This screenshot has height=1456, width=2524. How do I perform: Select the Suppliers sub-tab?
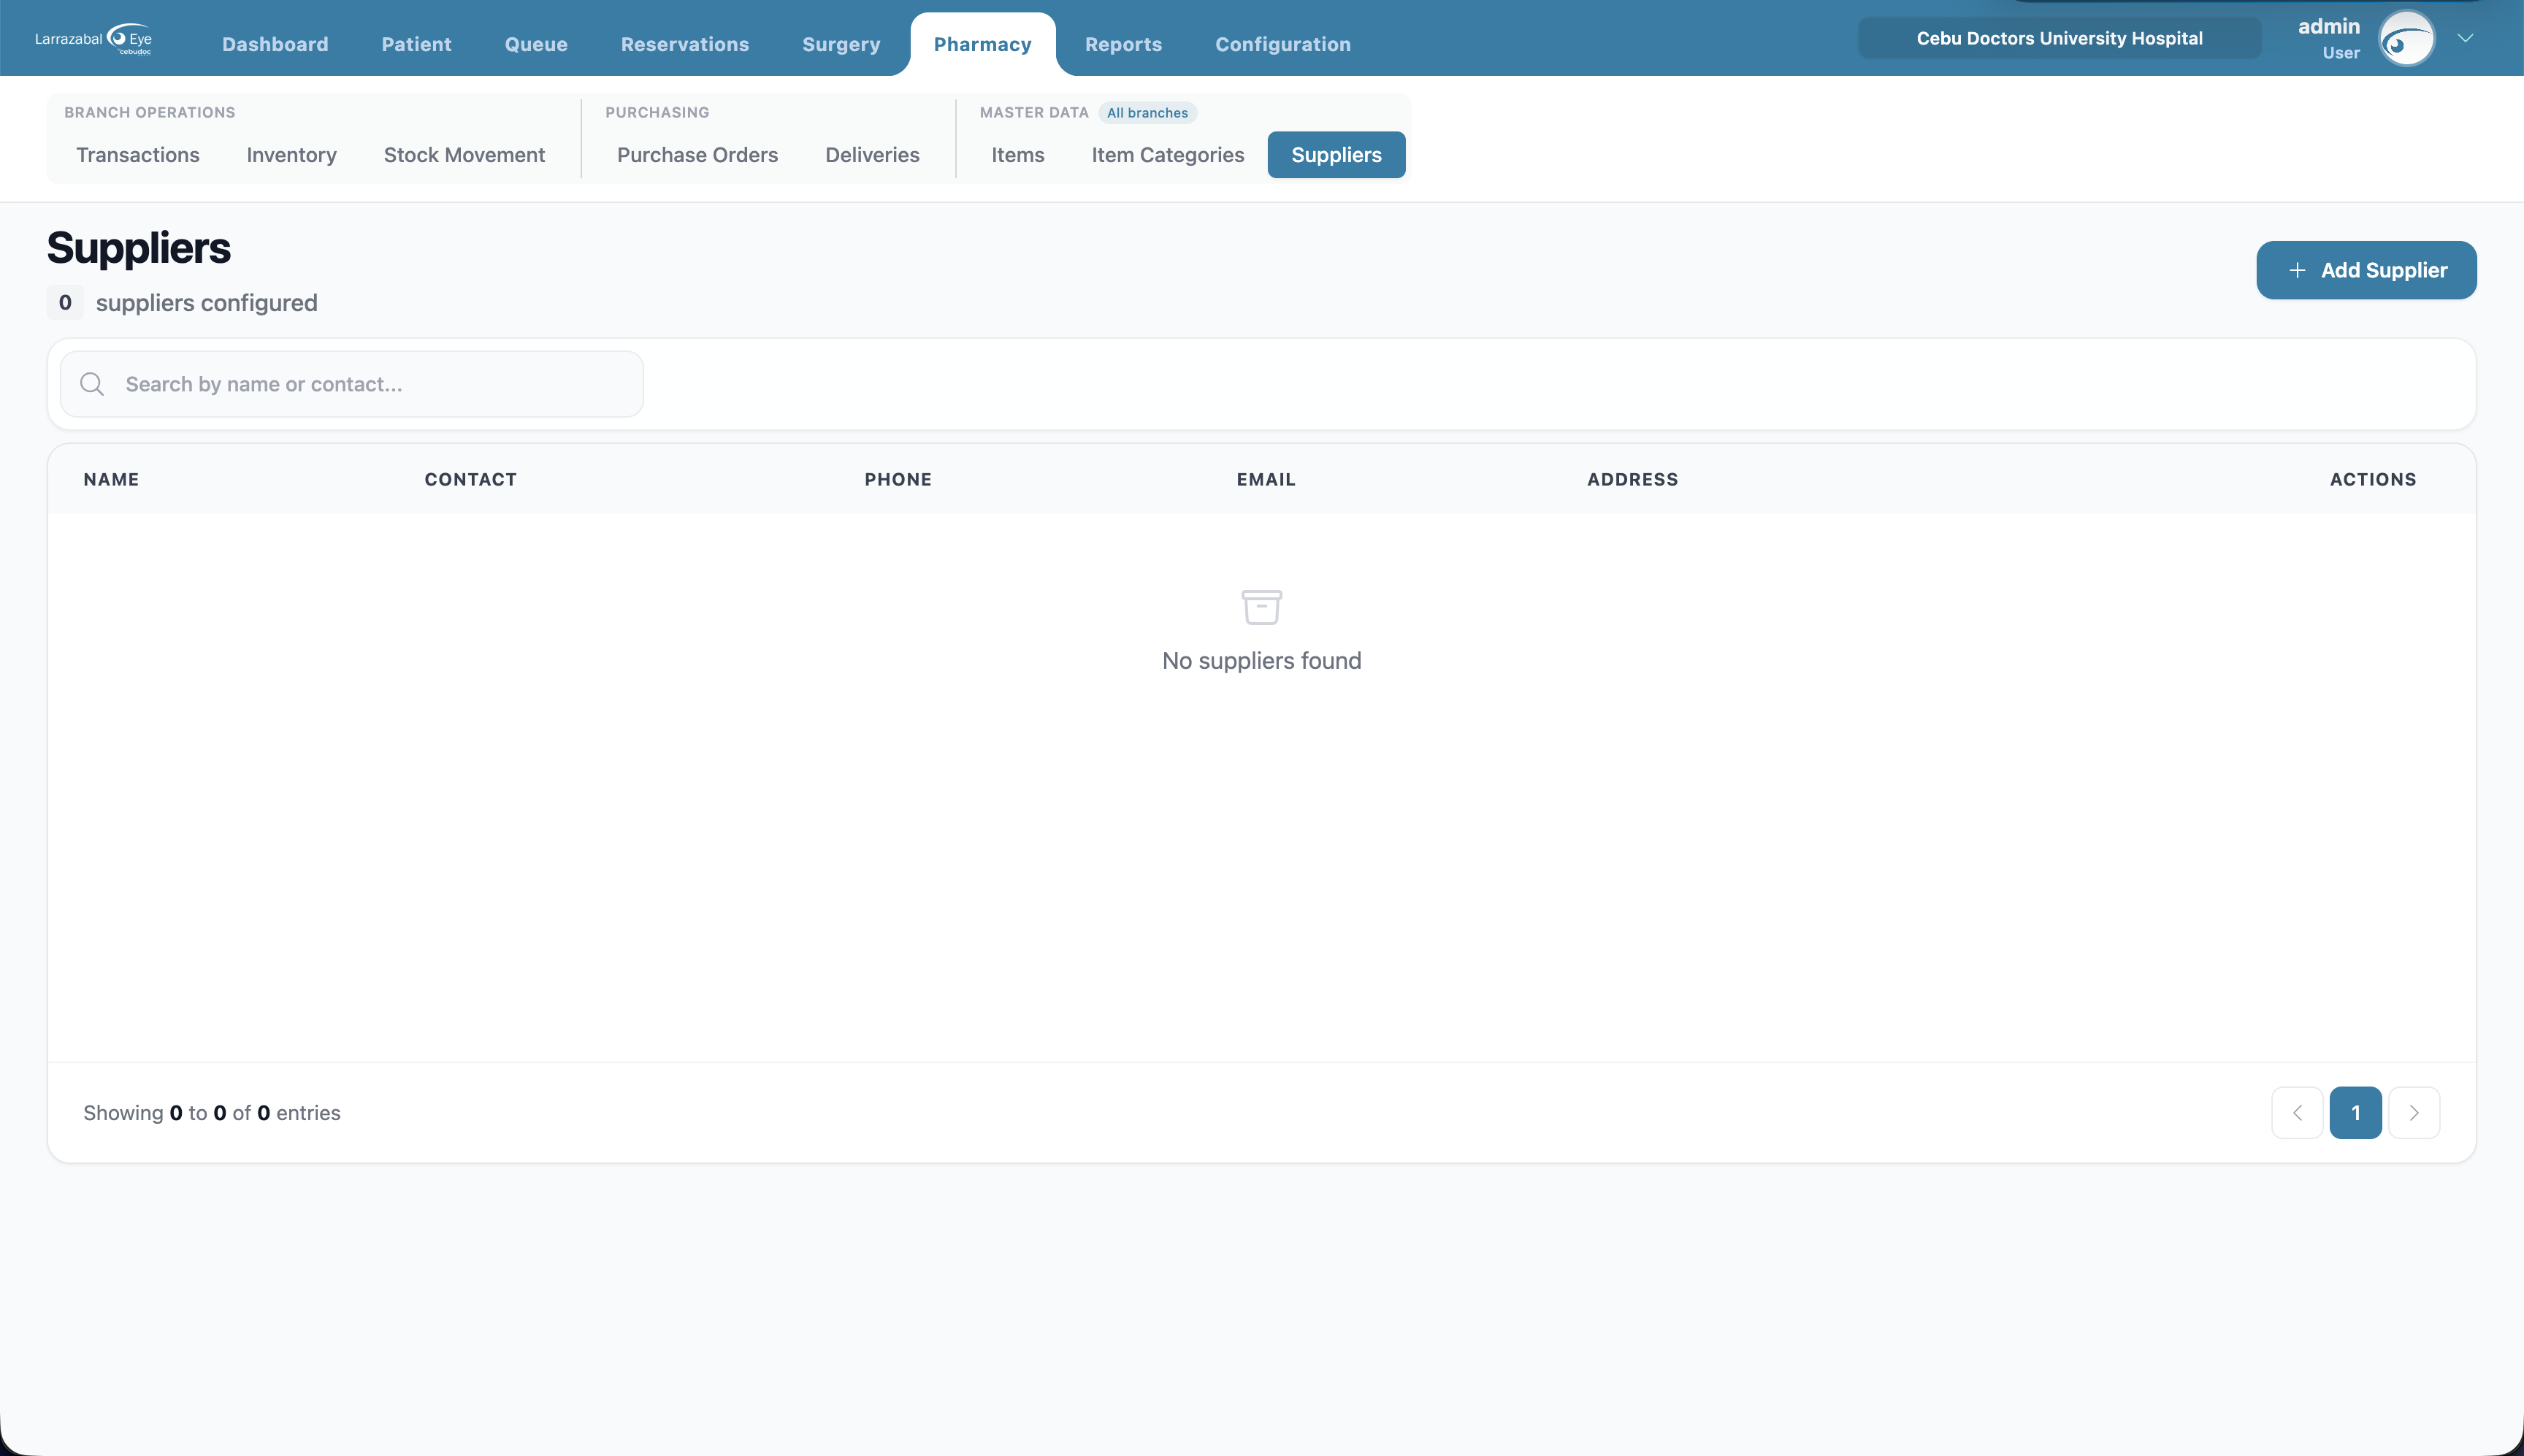(1336, 155)
